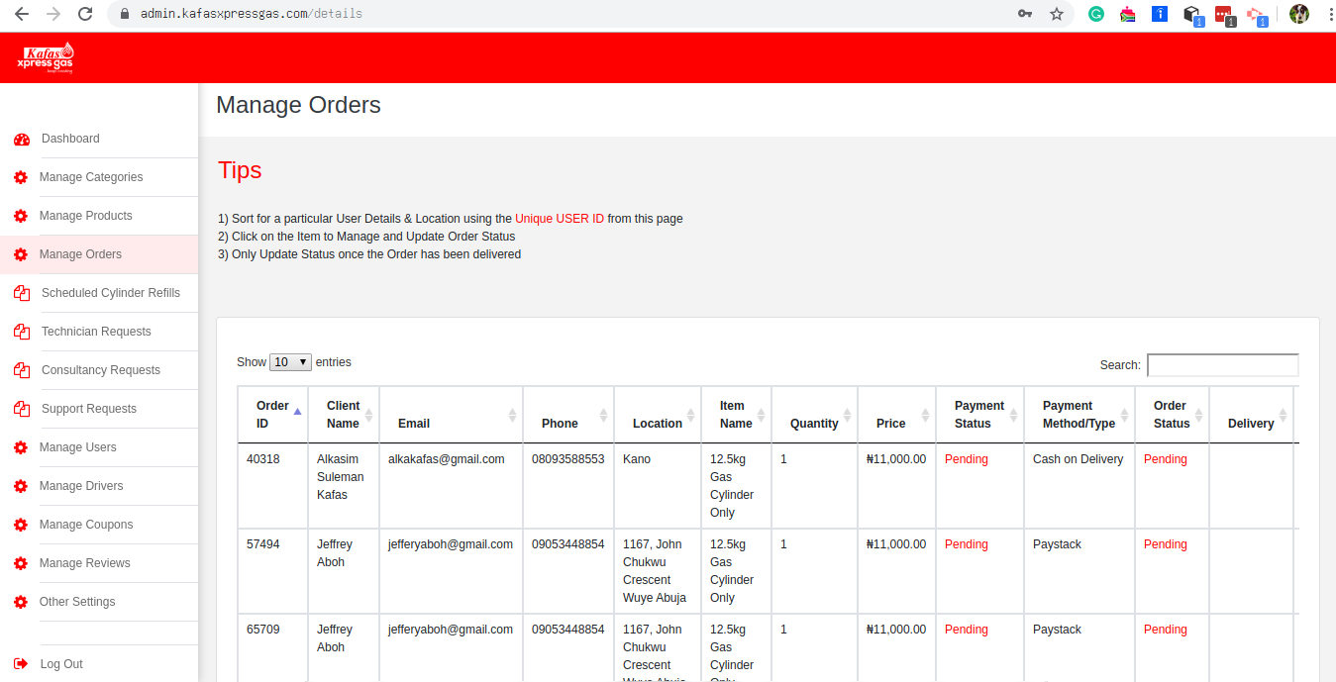Click the bookmark star in address bar
1336x682 pixels.
[1056, 14]
